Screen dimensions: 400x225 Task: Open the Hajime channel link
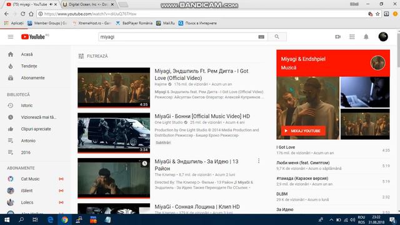tap(161, 84)
